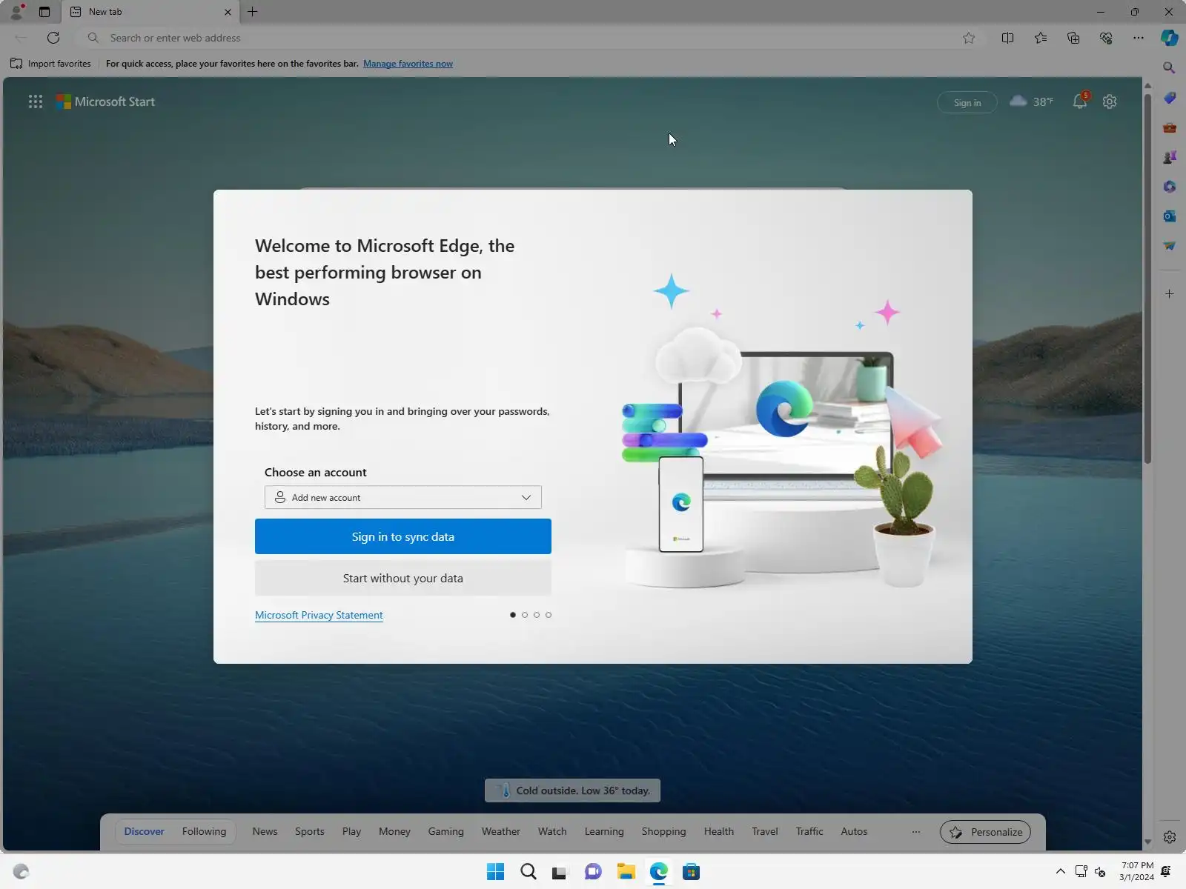The width and height of the screenshot is (1186, 889).
Task: Click the Sign in button on Microsoft Start
Action: point(967,102)
